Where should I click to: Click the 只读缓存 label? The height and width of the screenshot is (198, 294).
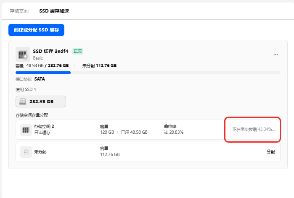pyautogui.click(x=42, y=133)
